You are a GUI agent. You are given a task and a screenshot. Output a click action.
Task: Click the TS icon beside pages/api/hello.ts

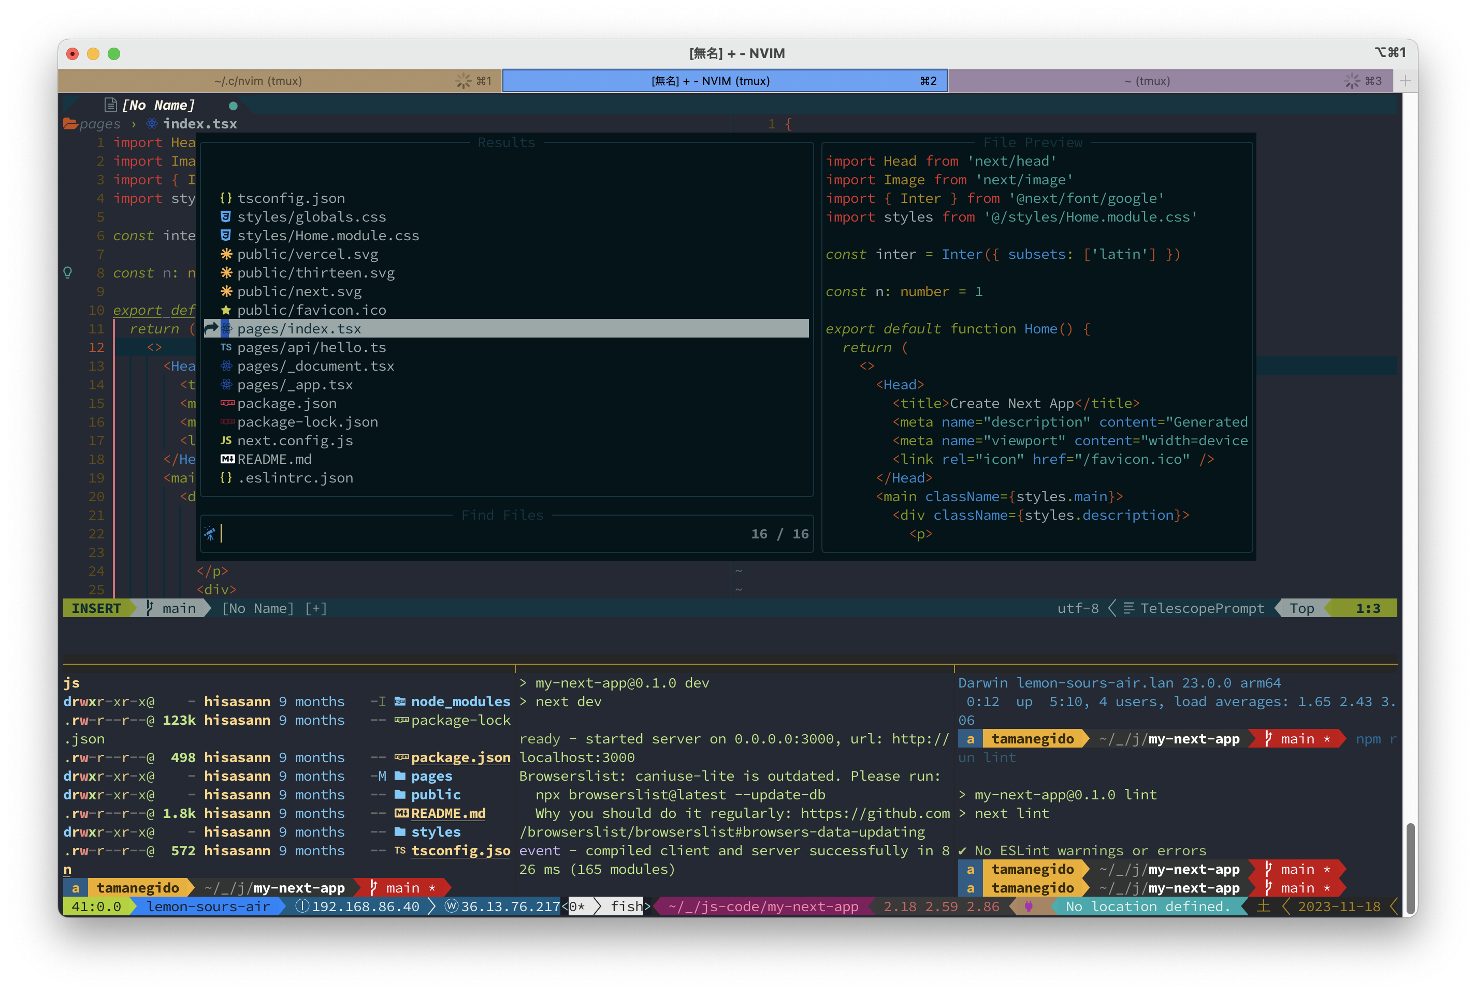pyautogui.click(x=226, y=347)
